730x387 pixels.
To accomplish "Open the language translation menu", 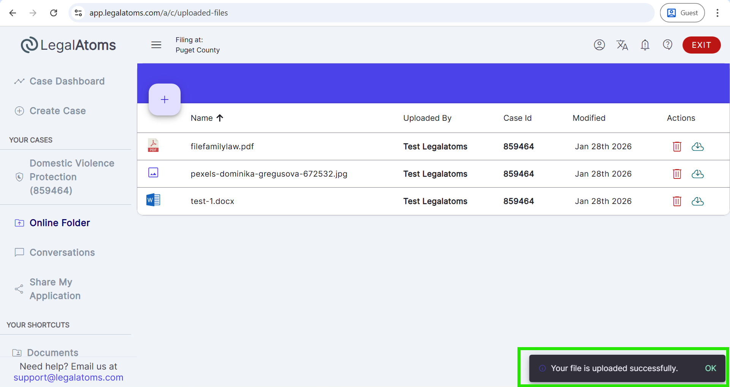I will click(x=622, y=45).
